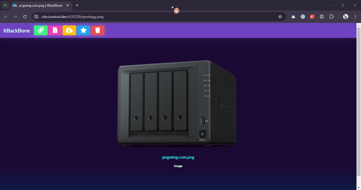Select the pngwing.com.png XBackBone tab
Image resolution: width=361 pixels, height=190 pixels.
point(41,5)
